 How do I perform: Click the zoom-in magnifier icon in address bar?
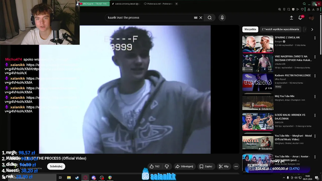point(279,9)
